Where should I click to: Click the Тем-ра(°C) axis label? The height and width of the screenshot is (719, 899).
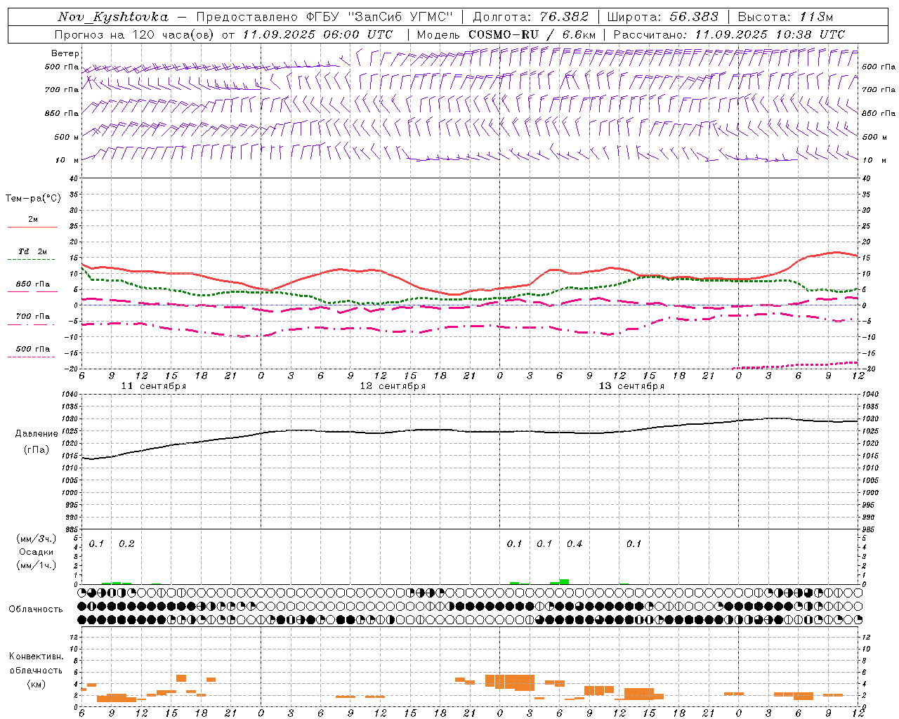click(x=33, y=199)
